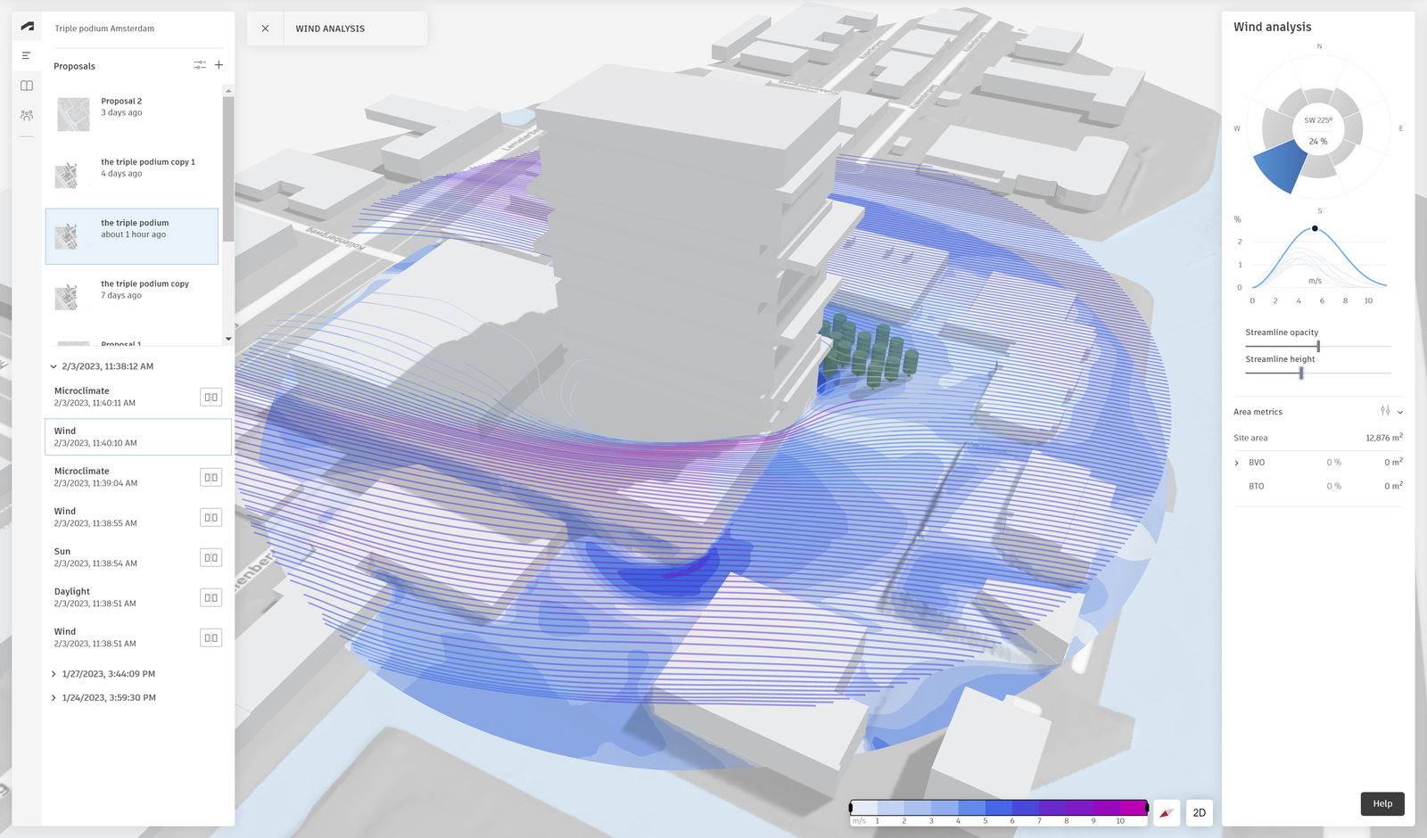
Task: Open the filter icon next to Proposals
Action: click(199, 65)
